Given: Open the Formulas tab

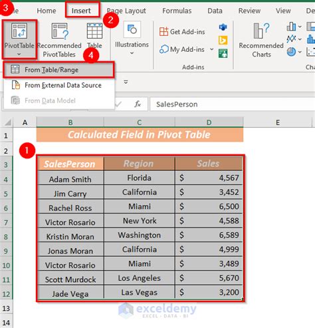Looking at the screenshot, I should (177, 11).
